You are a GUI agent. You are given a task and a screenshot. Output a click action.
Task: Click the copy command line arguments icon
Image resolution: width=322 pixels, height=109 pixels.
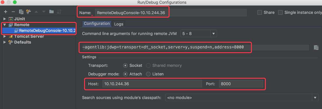pos(316,48)
